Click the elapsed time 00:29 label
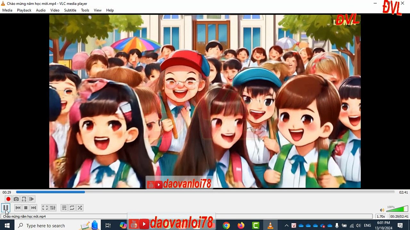The image size is (410, 230). click(x=7, y=192)
